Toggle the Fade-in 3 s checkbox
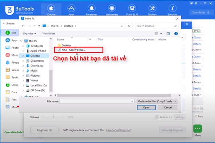Screen dimensions: 215x143 tap(157, 117)
